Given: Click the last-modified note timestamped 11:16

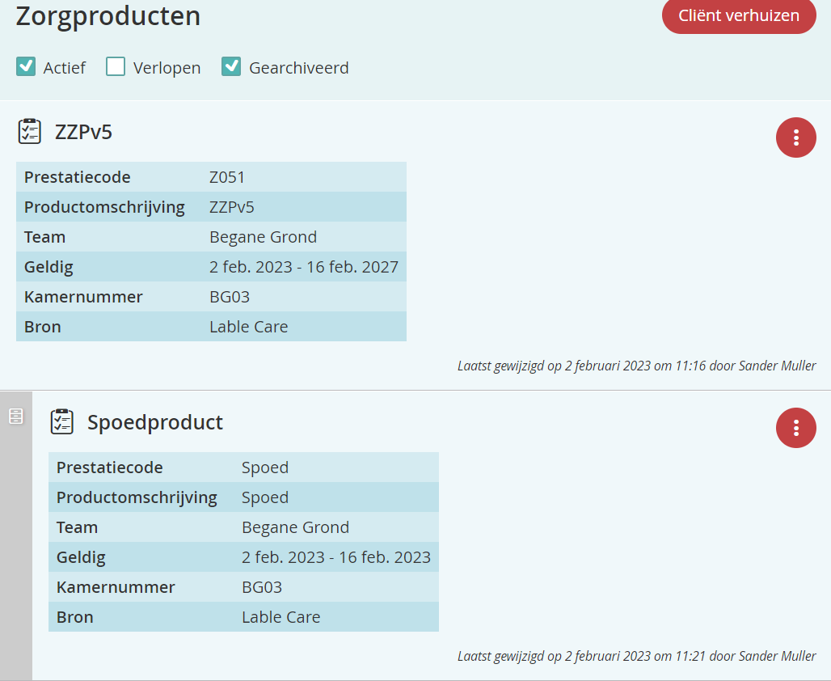Looking at the screenshot, I should pyautogui.click(x=636, y=366).
